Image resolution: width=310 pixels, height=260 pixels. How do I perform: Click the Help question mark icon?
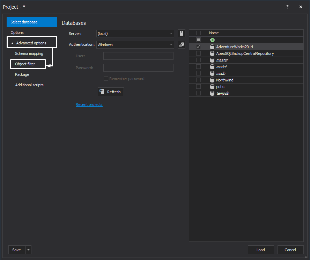coord(287,7)
